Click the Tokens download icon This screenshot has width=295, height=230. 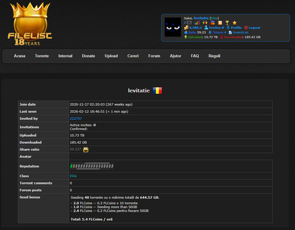point(210,32)
